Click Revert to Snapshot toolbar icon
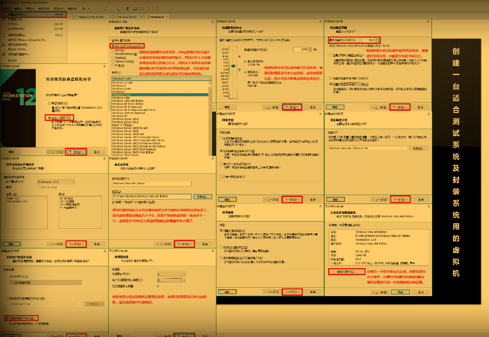The height and width of the screenshot is (337, 489). tap(113, 9)
